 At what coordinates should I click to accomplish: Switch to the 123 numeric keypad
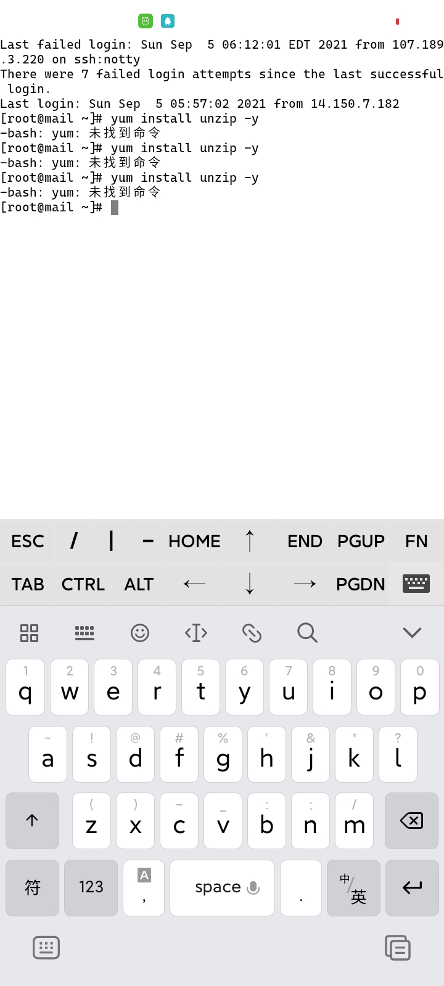tap(91, 888)
